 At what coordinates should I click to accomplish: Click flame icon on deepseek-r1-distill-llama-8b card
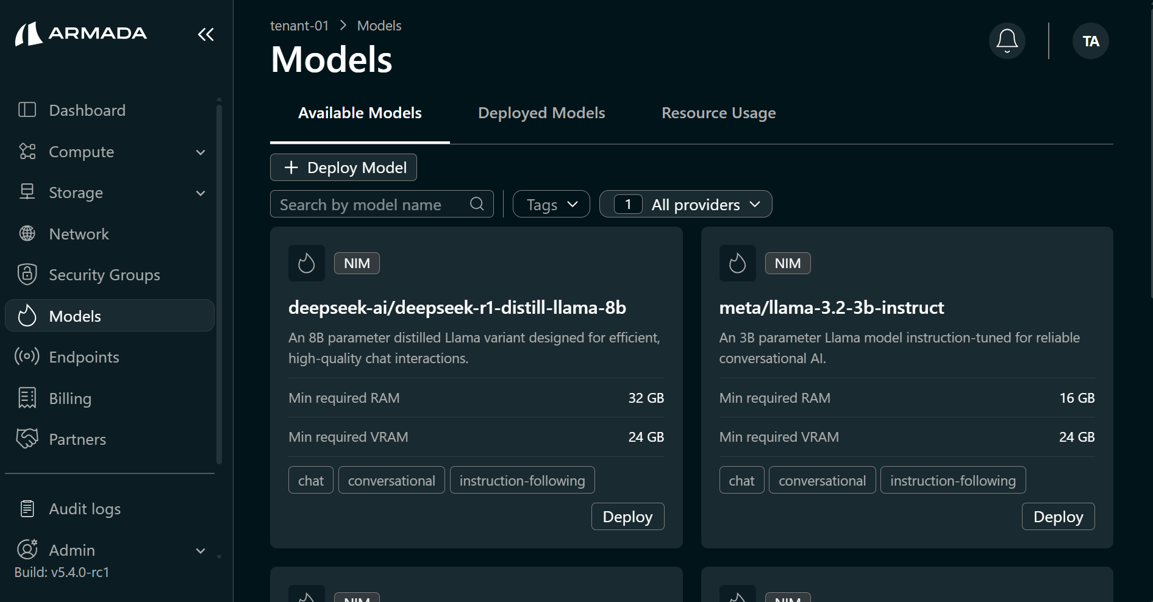pyautogui.click(x=306, y=263)
